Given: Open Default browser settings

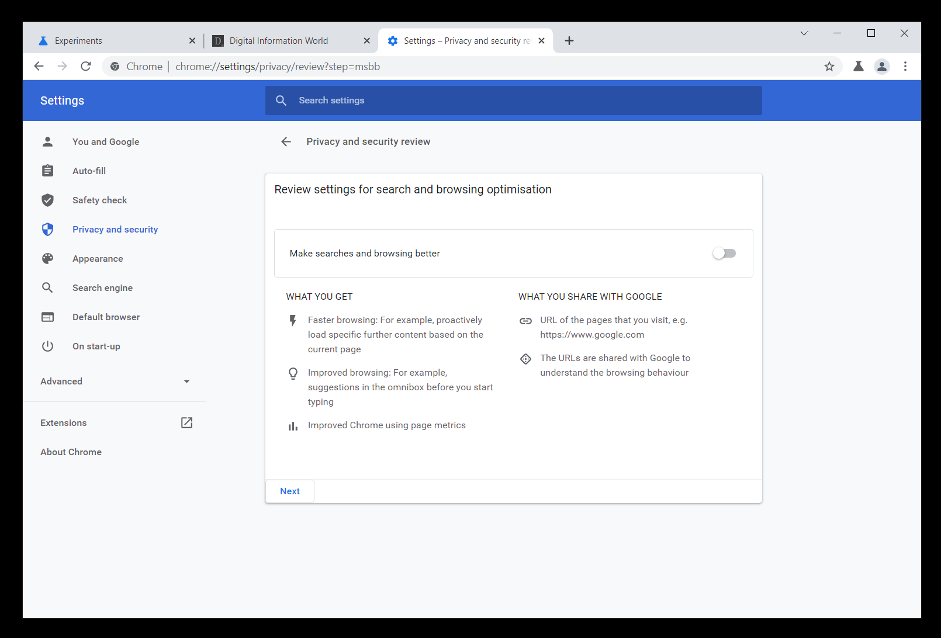Looking at the screenshot, I should [x=106, y=317].
